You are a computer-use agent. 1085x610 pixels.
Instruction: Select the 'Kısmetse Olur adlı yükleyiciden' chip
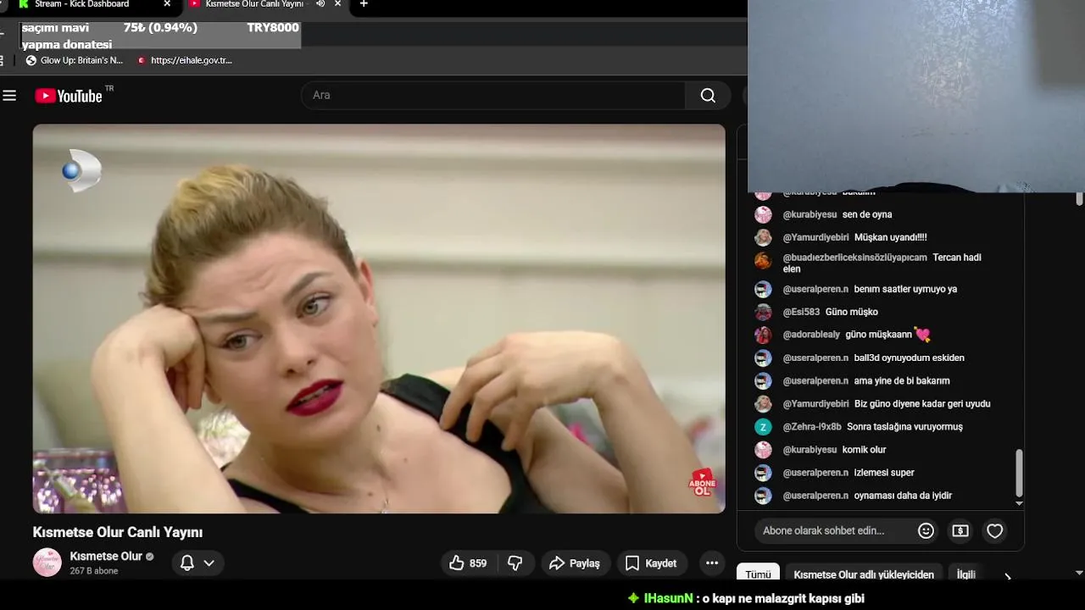[x=864, y=574]
